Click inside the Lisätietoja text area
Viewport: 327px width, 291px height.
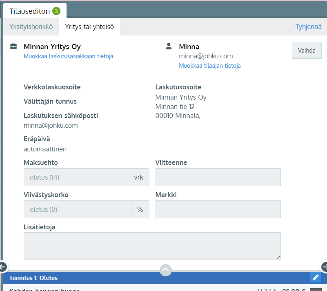(152, 246)
